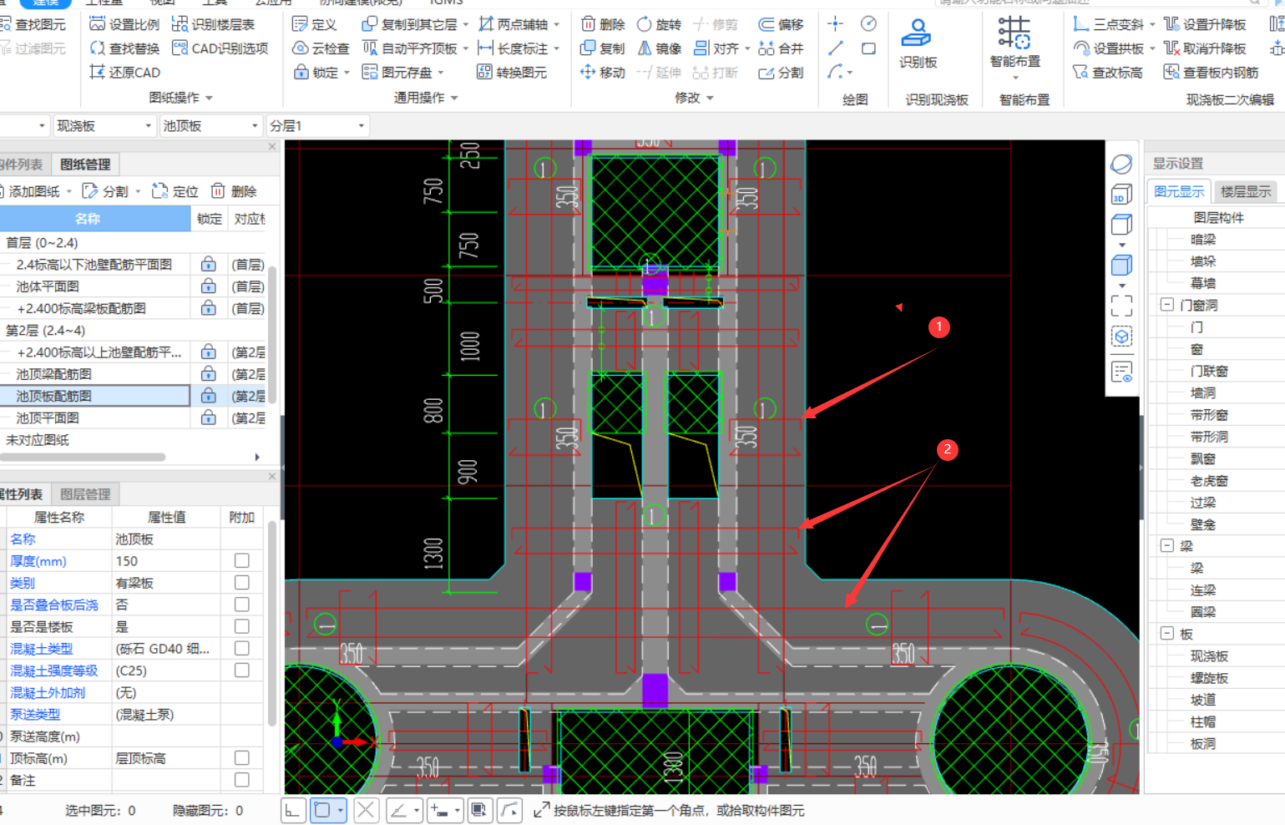Switch to the 楼层显示 tab
The width and height of the screenshot is (1285, 825).
tap(1245, 191)
